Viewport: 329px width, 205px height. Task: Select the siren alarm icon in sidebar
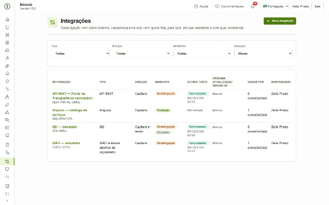(7, 136)
